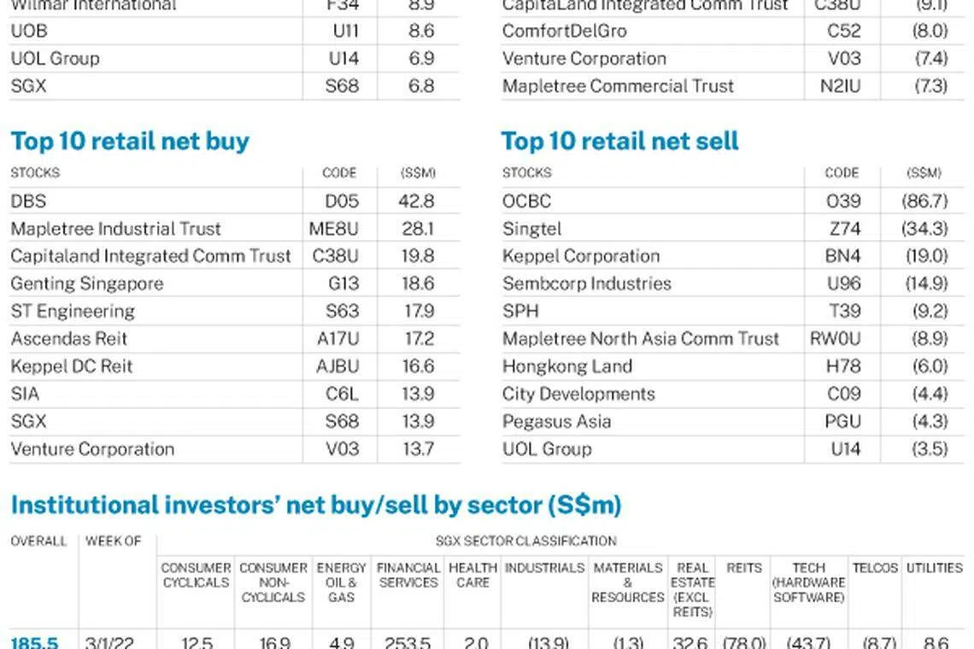Select the City Developments entry
The width and height of the screenshot is (974, 649).
point(578,394)
